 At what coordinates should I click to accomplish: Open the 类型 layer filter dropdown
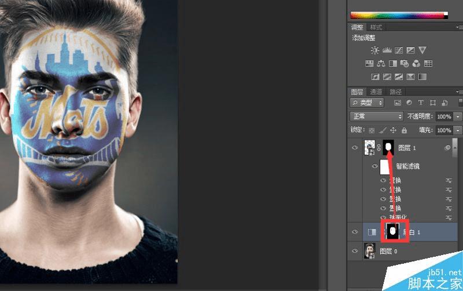(x=367, y=103)
